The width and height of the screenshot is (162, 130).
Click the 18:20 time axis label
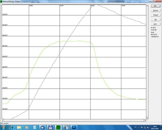(123, 6)
